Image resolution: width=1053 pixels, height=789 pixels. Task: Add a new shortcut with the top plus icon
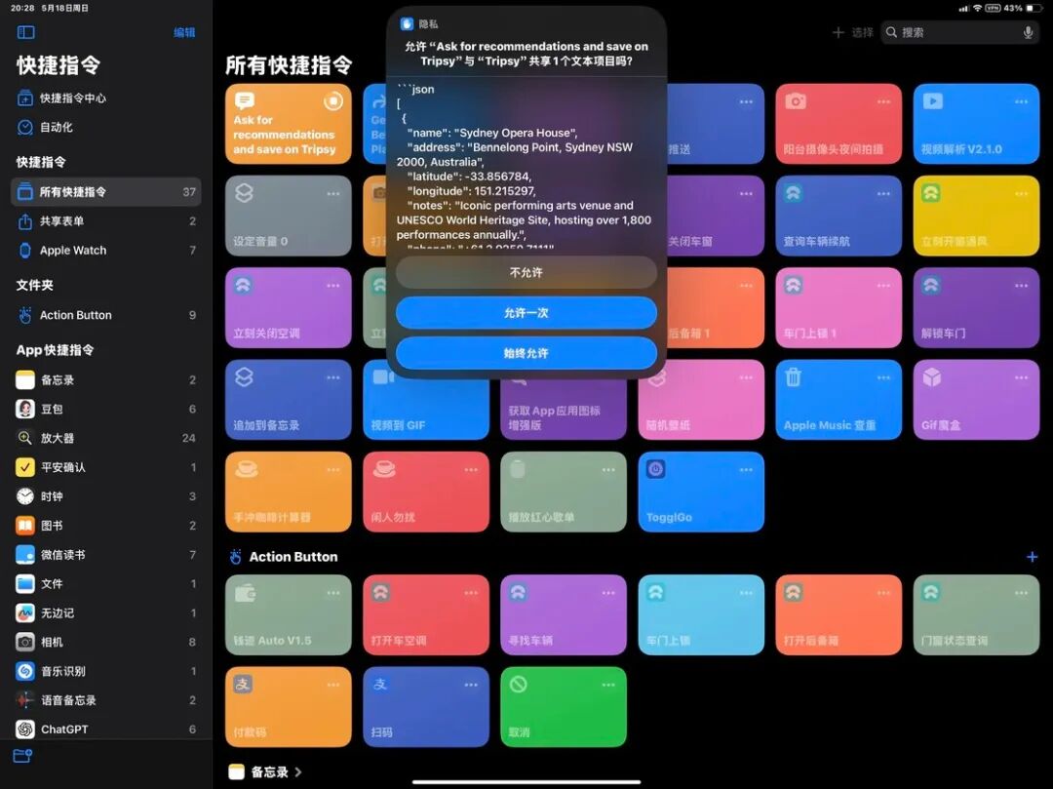[838, 32]
